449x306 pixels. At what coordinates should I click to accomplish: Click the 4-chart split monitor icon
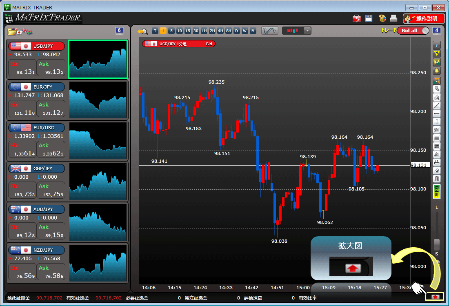pyautogui.click(x=436, y=31)
